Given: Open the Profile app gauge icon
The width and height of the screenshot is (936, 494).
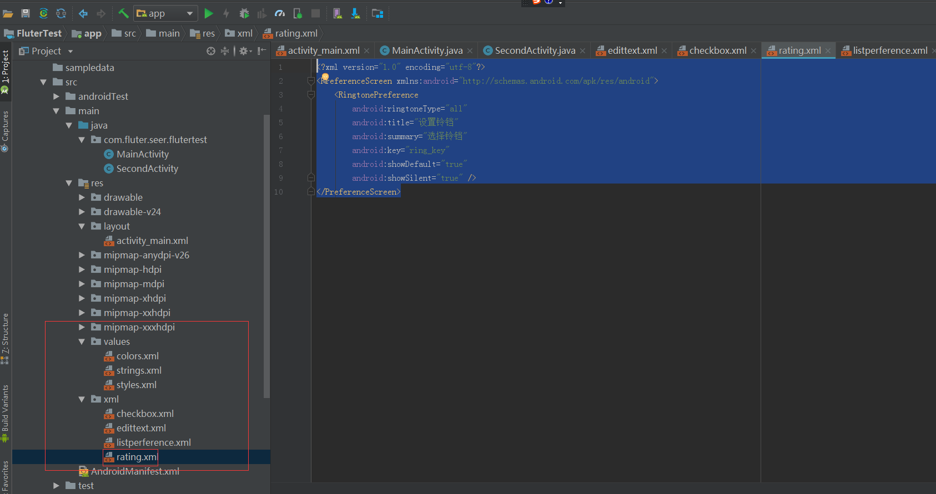Looking at the screenshot, I should pyautogui.click(x=280, y=13).
